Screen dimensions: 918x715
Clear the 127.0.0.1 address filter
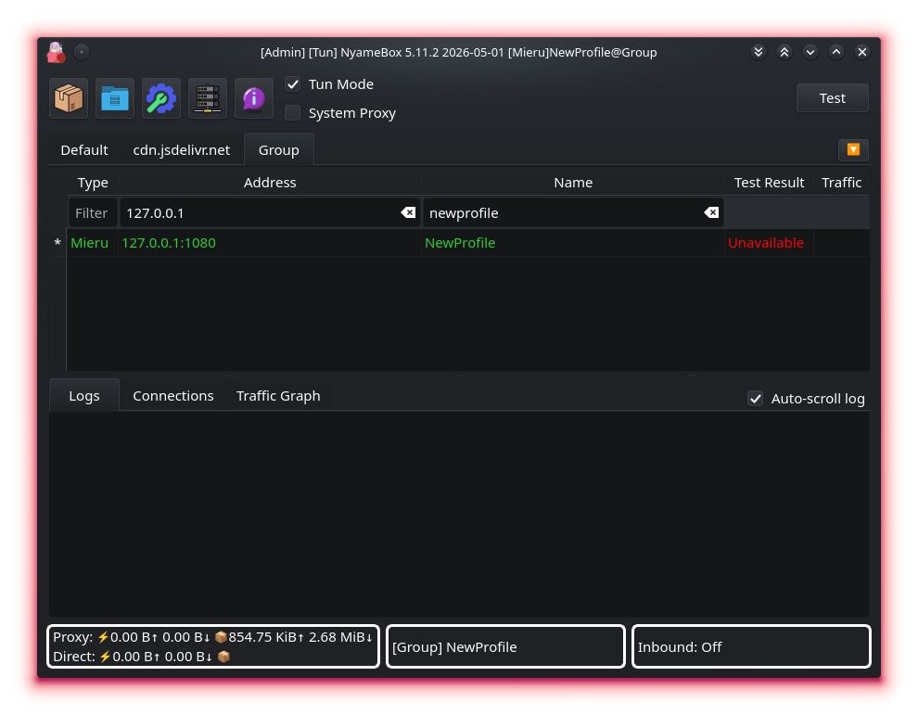(408, 212)
